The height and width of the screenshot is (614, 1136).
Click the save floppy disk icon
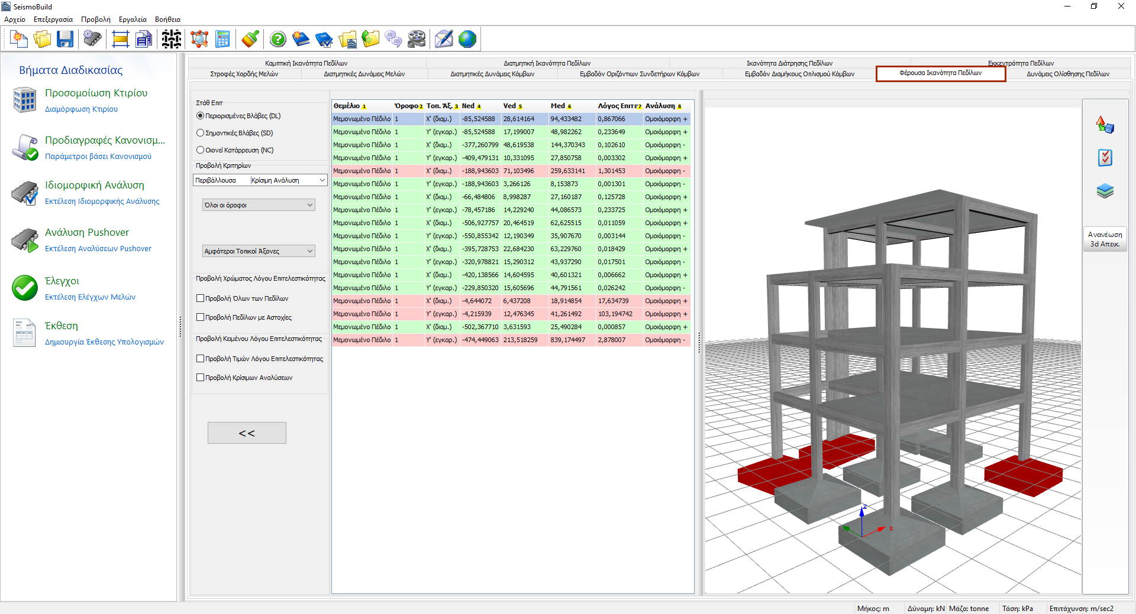click(65, 40)
